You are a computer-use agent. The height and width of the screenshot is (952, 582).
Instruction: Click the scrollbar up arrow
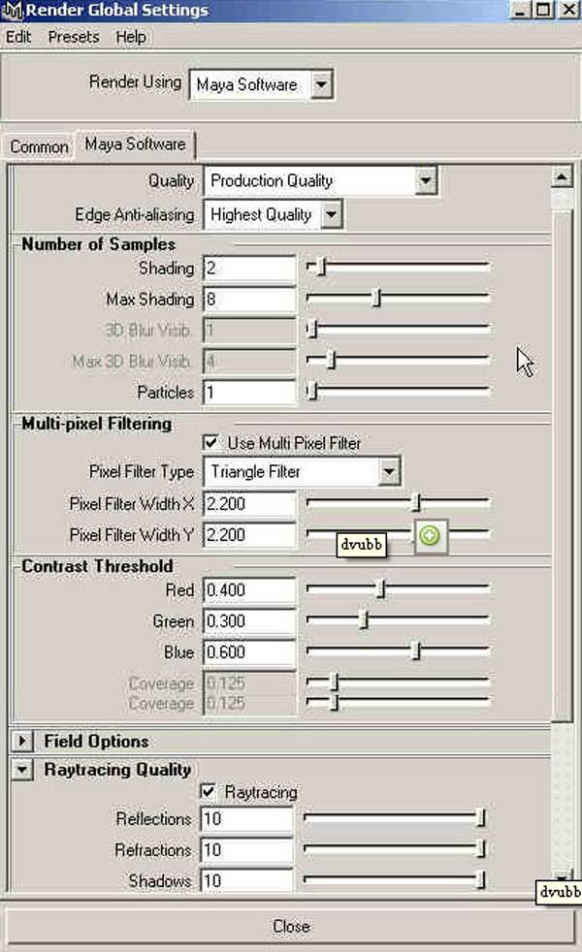[562, 177]
